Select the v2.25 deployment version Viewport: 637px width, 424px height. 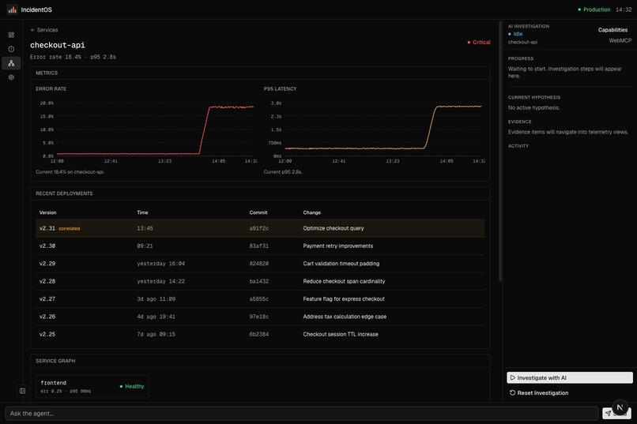pyautogui.click(x=47, y=334)
